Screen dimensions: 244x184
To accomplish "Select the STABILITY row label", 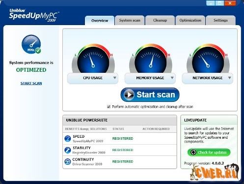I will [81, 148].
